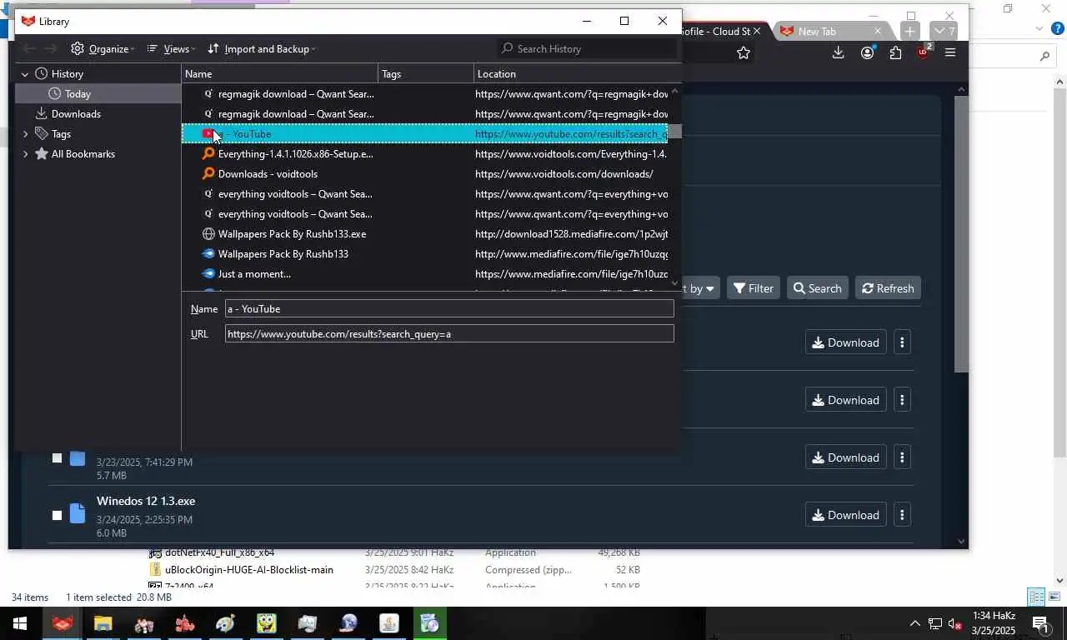Screen dimensions: 1067x640
Task: Open the muted volume tray icon
Action: pyautogui.click(x=955, y=623)
